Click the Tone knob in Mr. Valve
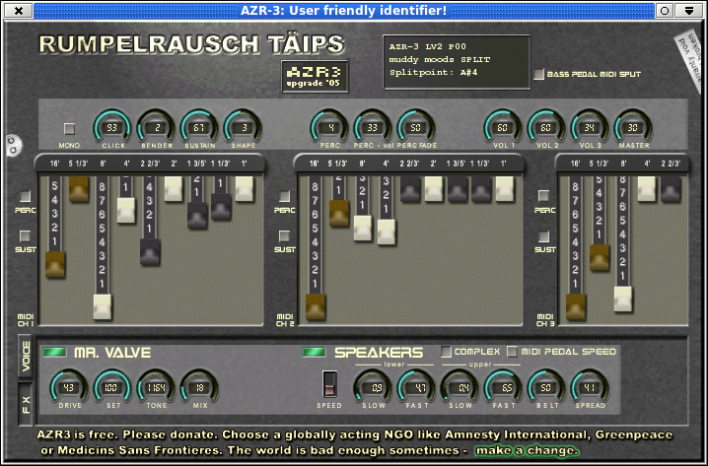The width and height of the screenshot is (708, 466). point(156,387)
